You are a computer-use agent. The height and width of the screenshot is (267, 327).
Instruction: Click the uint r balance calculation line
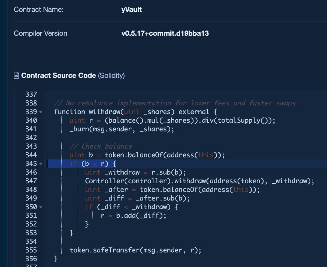pos(172,120)
